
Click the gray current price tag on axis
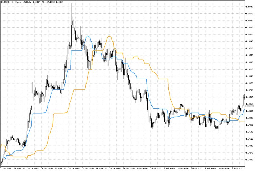[249, 106]
